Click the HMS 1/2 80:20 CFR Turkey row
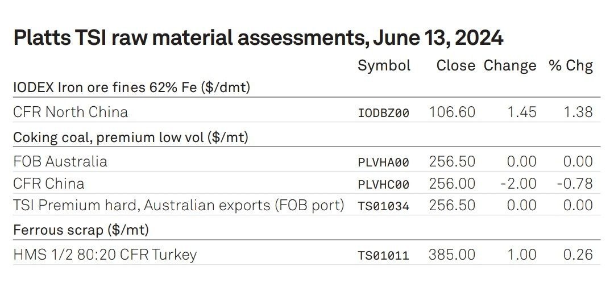This screenshot has width=614, height=292. coord(306,254)
